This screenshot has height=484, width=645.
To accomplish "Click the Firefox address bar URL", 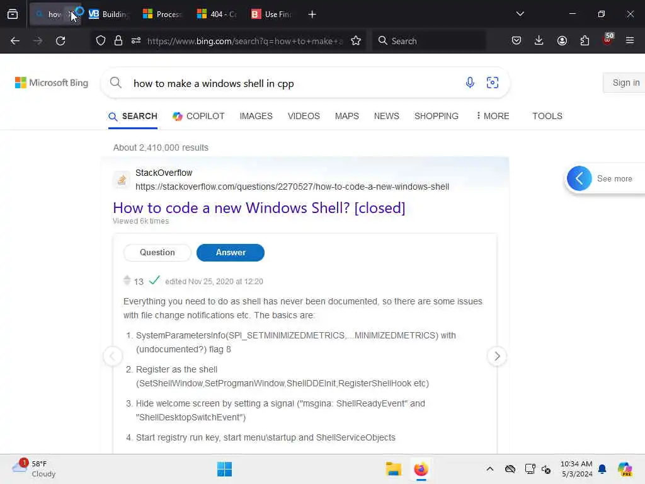I will click(x=245, y=41).
